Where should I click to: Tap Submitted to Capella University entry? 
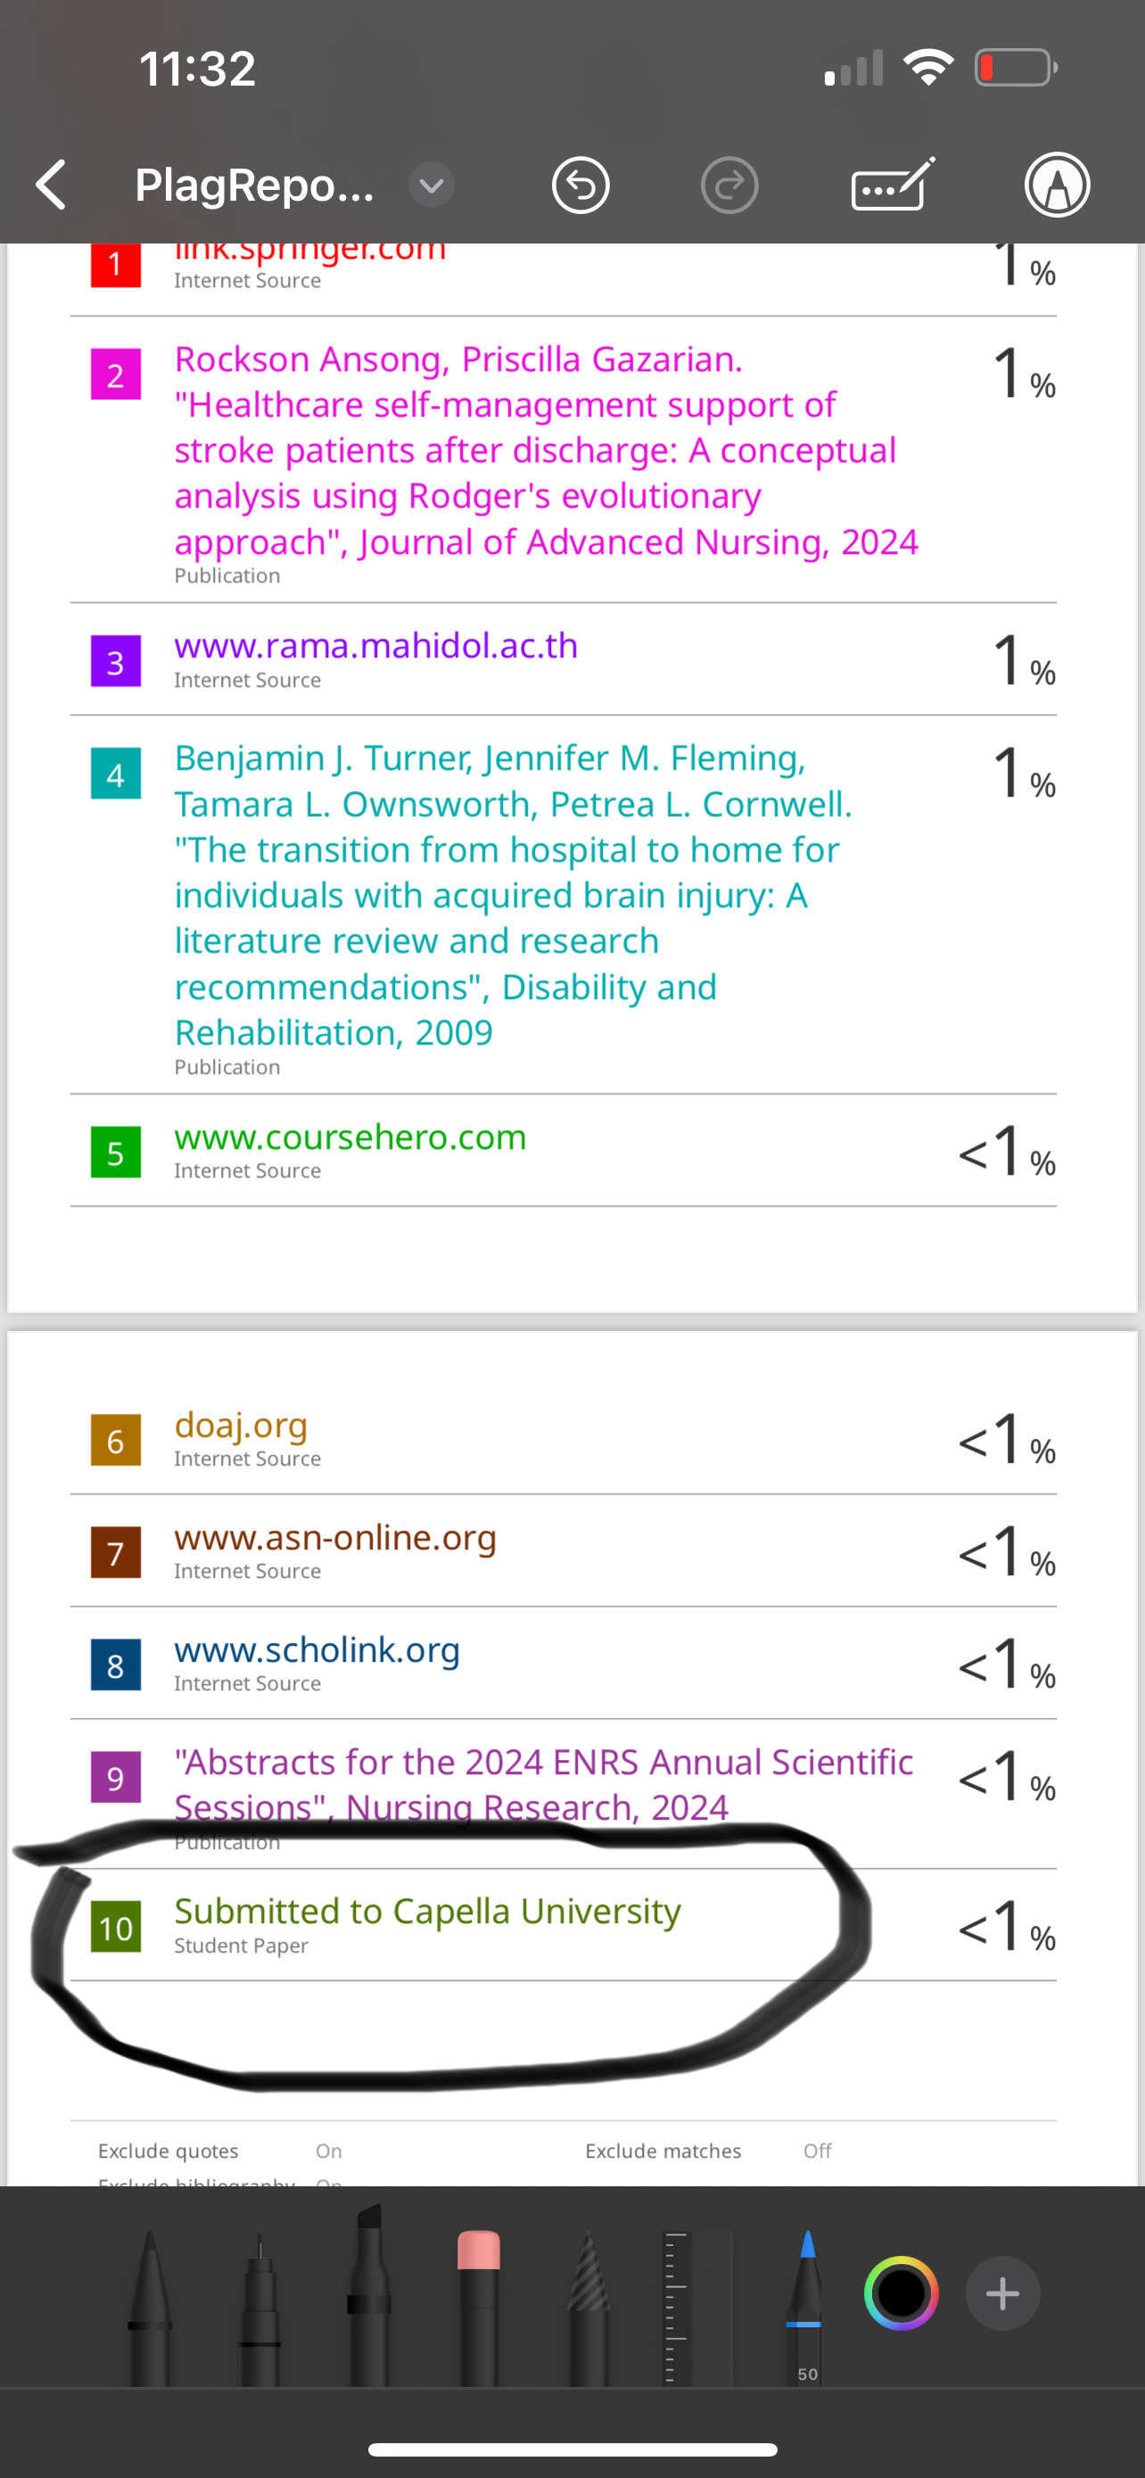pos(428,1911)
